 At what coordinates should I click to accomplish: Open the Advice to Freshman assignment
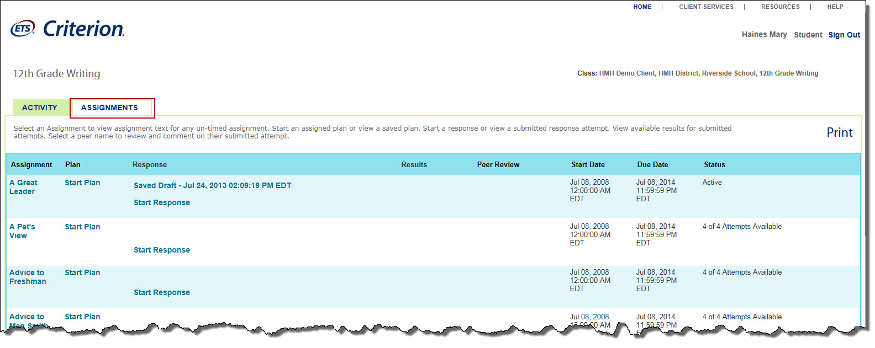28,277
